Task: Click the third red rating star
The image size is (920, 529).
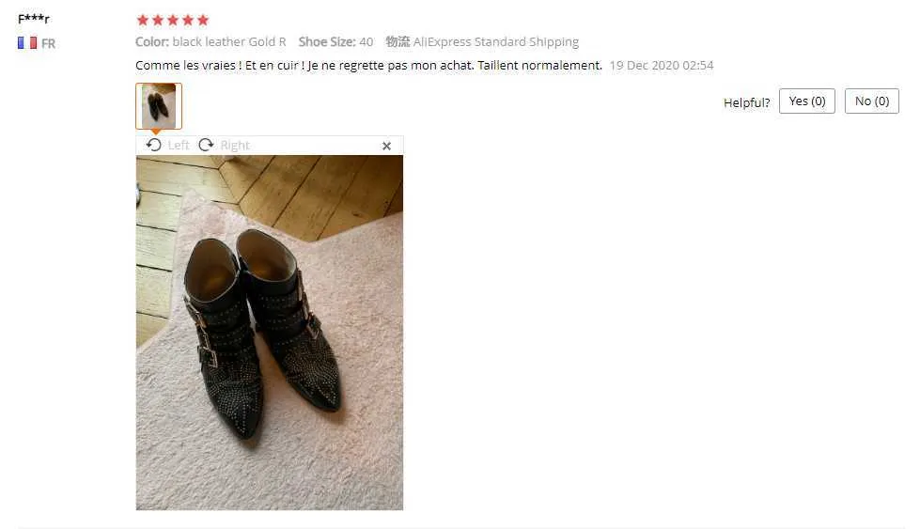Action: 173,20
